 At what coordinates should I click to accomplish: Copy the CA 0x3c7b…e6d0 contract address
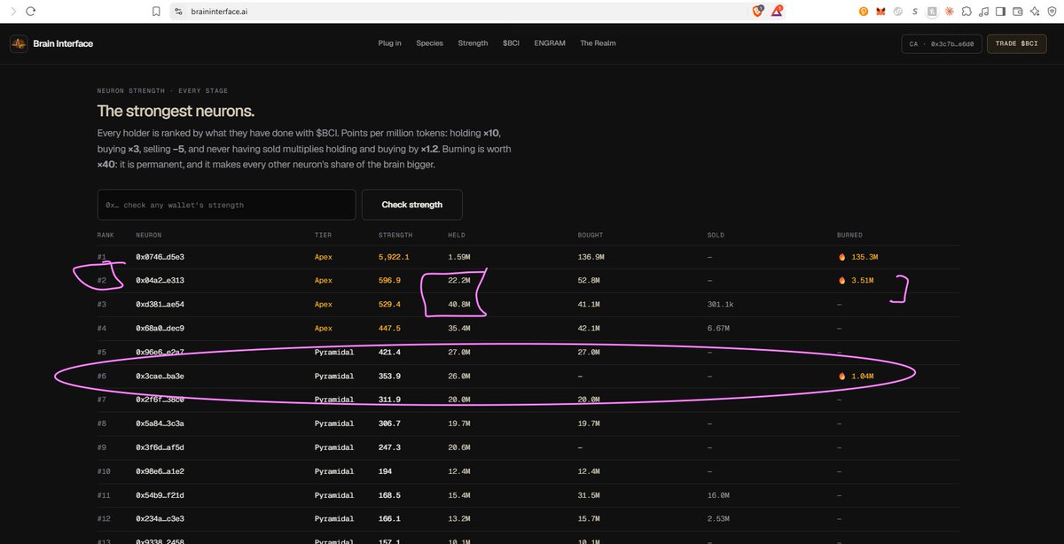pyautogui.click(x=941, y=43)
